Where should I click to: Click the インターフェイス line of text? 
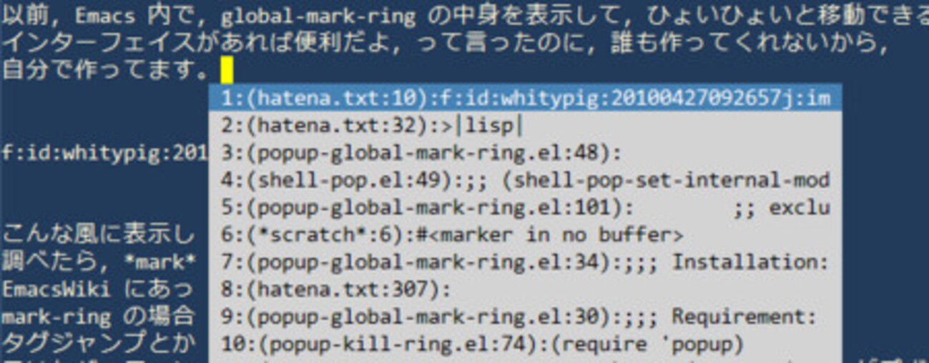pyautogui.click(x=445, y=44)
